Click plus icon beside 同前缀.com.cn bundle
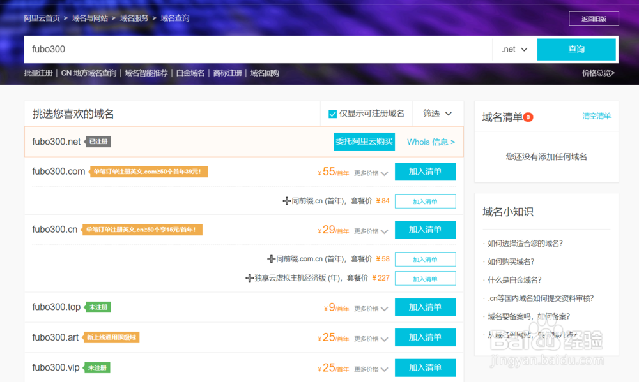 pos(271,259)
